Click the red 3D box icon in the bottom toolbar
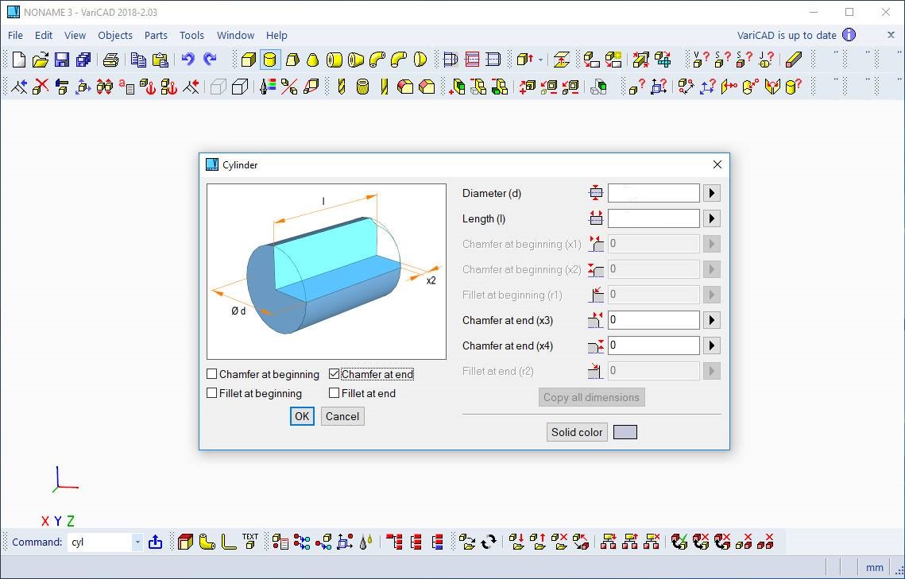The image size is (905, 579). click(185, 542)
